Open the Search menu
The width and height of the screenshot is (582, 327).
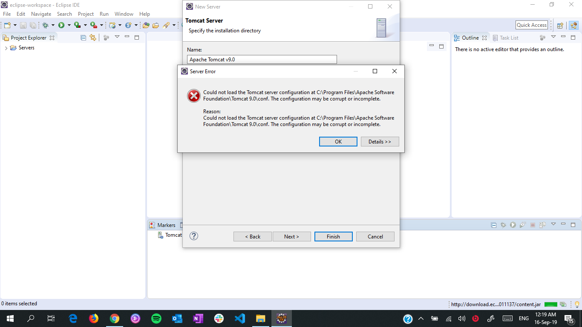(64, 14)
